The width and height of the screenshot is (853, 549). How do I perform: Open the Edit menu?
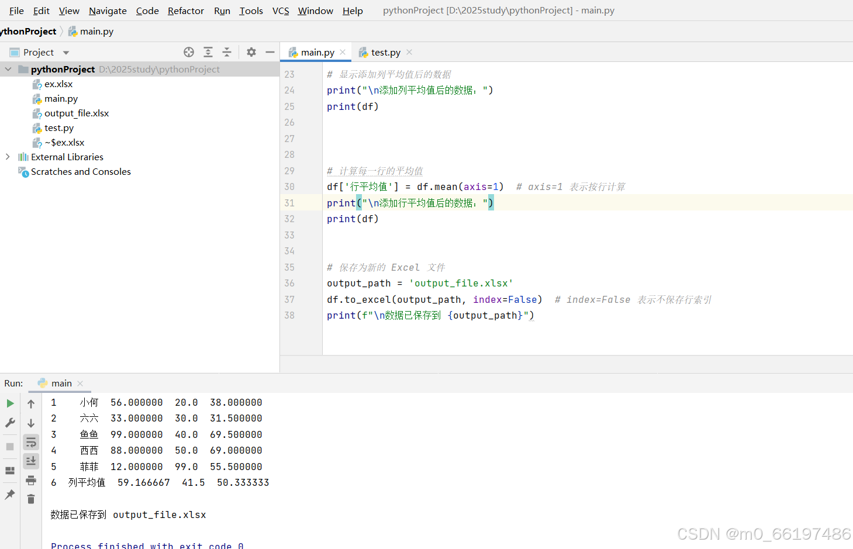click(x=41, y=11)
